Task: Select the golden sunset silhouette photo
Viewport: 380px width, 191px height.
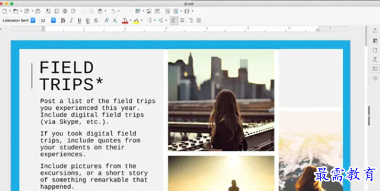Action: [221, 173]
